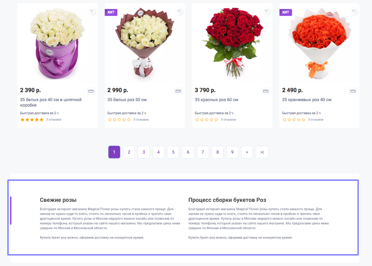Favorite the 35 white roses 50 cm bouquet
This screenshot has height=266, width=372.
179,11
